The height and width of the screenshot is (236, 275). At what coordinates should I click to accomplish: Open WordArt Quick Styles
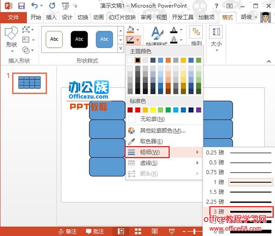(156, 36)
